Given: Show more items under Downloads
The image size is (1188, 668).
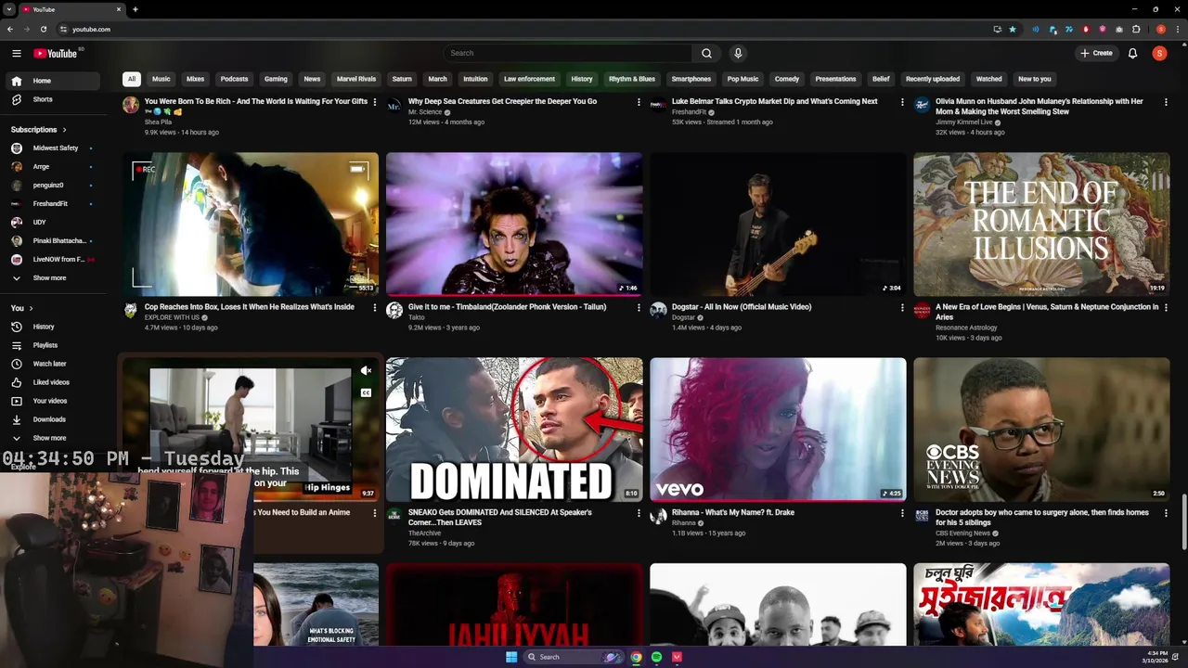Looking at the screenshot, I should tap(54, 438).
